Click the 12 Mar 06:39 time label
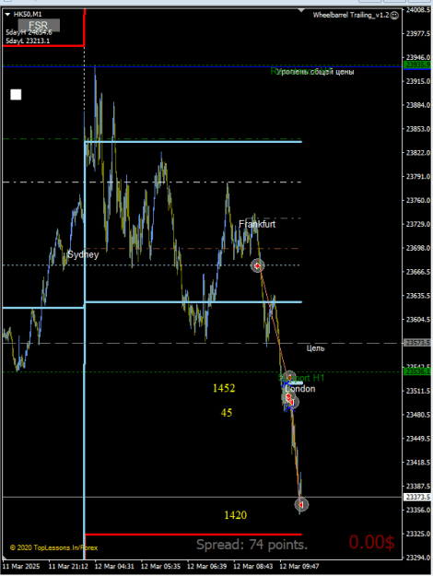The width and height of the screenshot is (433, 576). tap(206, 566)
